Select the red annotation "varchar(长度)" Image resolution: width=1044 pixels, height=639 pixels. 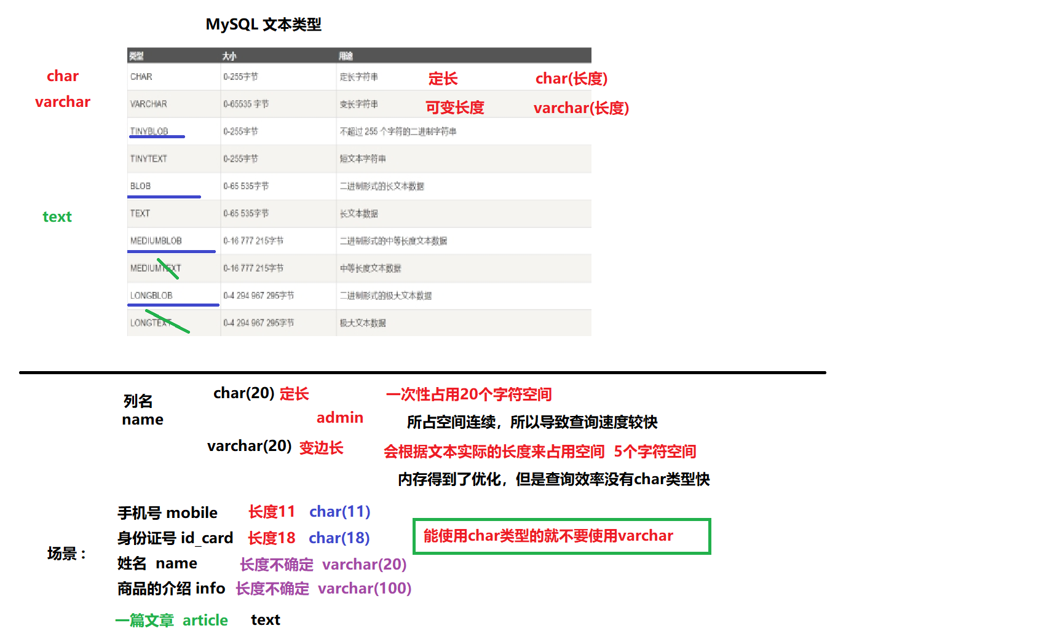pyautogui.click(x=581, y=108)
